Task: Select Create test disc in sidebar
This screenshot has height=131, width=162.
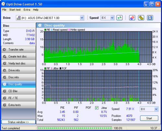Action: click(x=18, y=56)
